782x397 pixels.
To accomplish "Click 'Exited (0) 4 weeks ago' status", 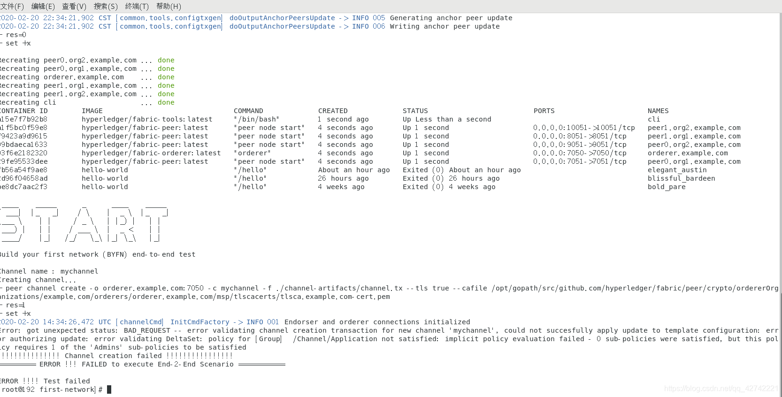I will (x=449, y=187).
